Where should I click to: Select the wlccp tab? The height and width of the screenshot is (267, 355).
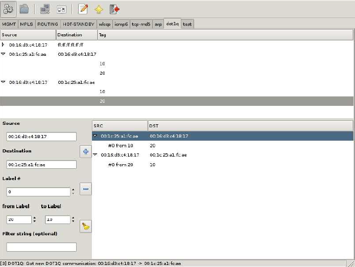[105, 24]
